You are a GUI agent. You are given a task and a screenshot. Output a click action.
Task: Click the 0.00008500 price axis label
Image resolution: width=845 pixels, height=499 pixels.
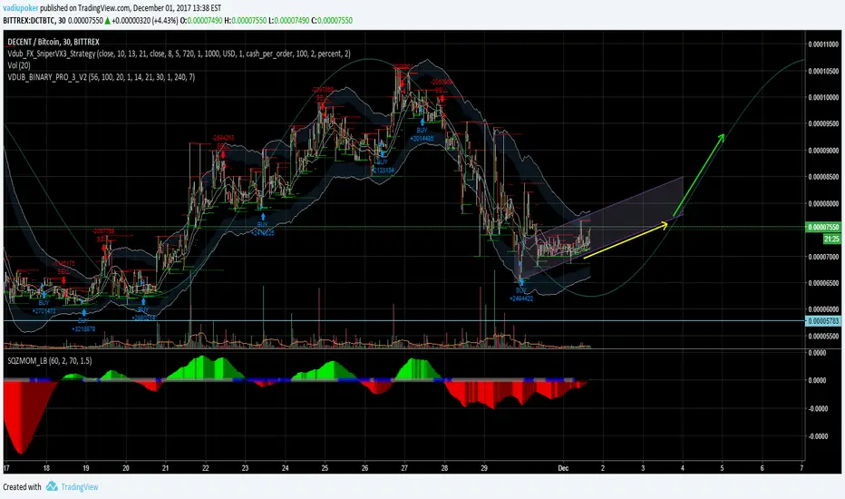coord(823,177)
